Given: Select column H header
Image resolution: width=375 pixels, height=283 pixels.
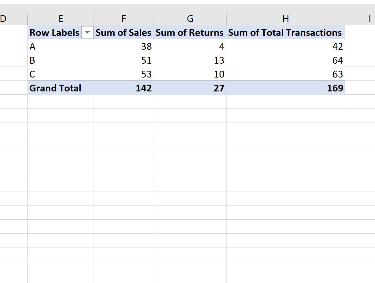Looking at the screenshot, I should click(x=286, y=18).
